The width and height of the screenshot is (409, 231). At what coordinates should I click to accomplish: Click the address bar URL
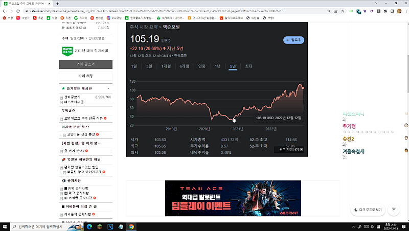point(156,11)
